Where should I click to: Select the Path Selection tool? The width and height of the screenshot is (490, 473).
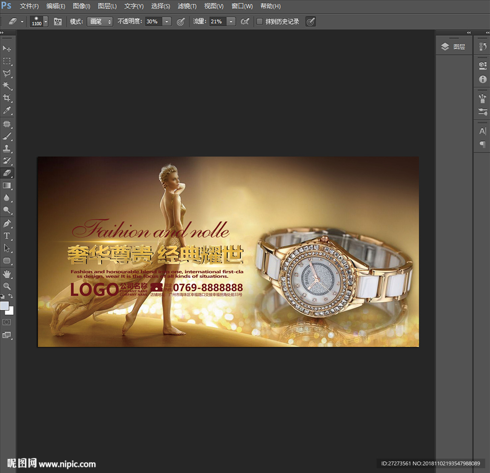pos(7,248)
